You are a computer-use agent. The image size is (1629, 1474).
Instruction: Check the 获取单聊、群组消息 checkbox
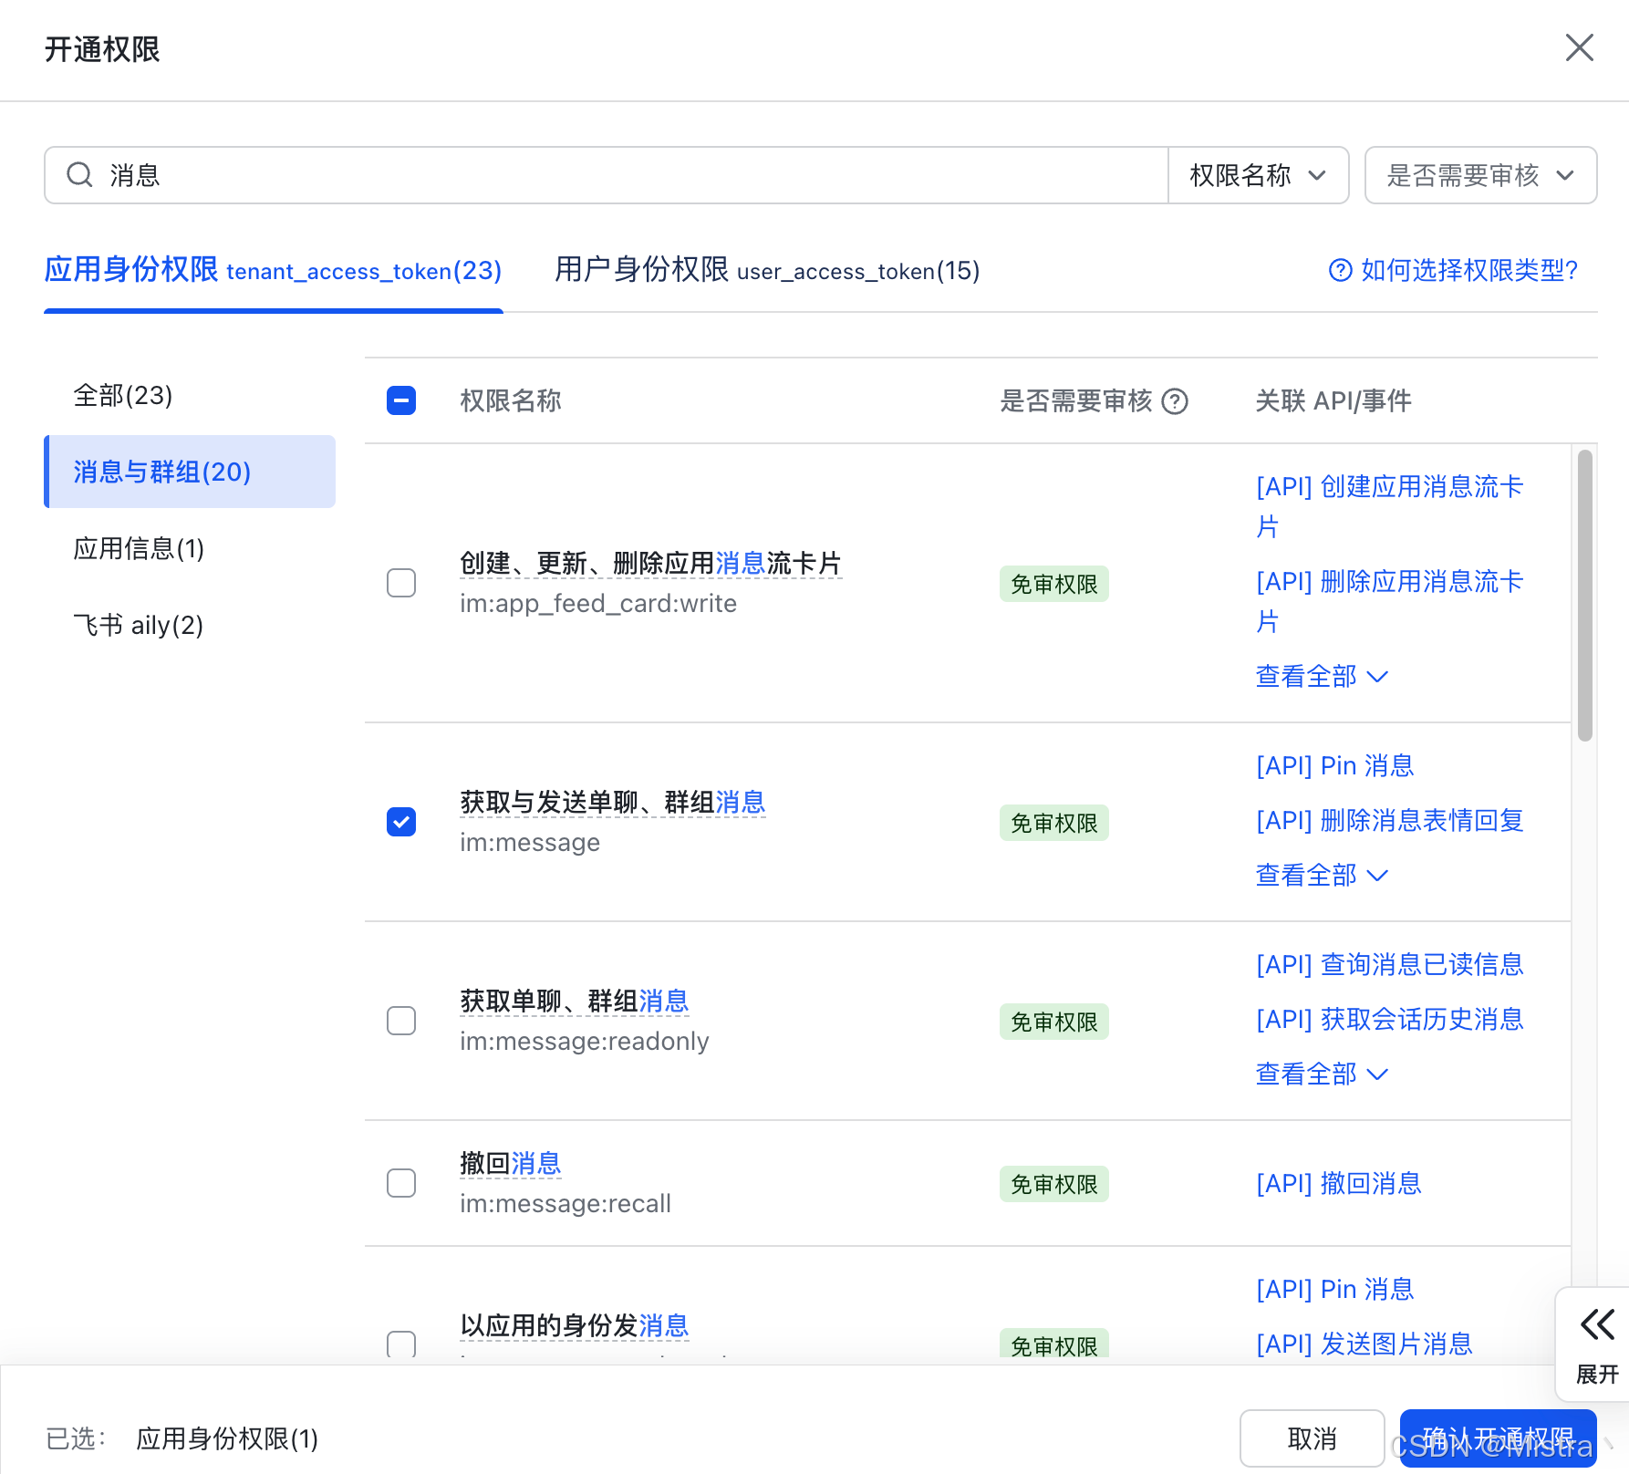[400, 1021]
